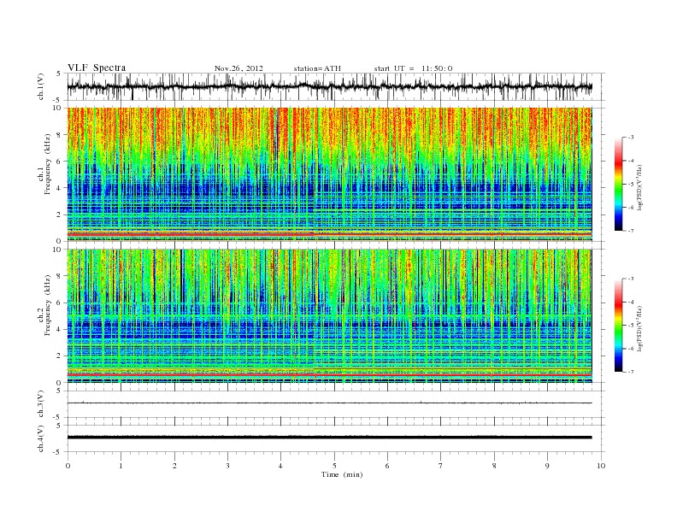Click the ch.2 "Frequency (kHz)" axis label

tap(48, 304)
